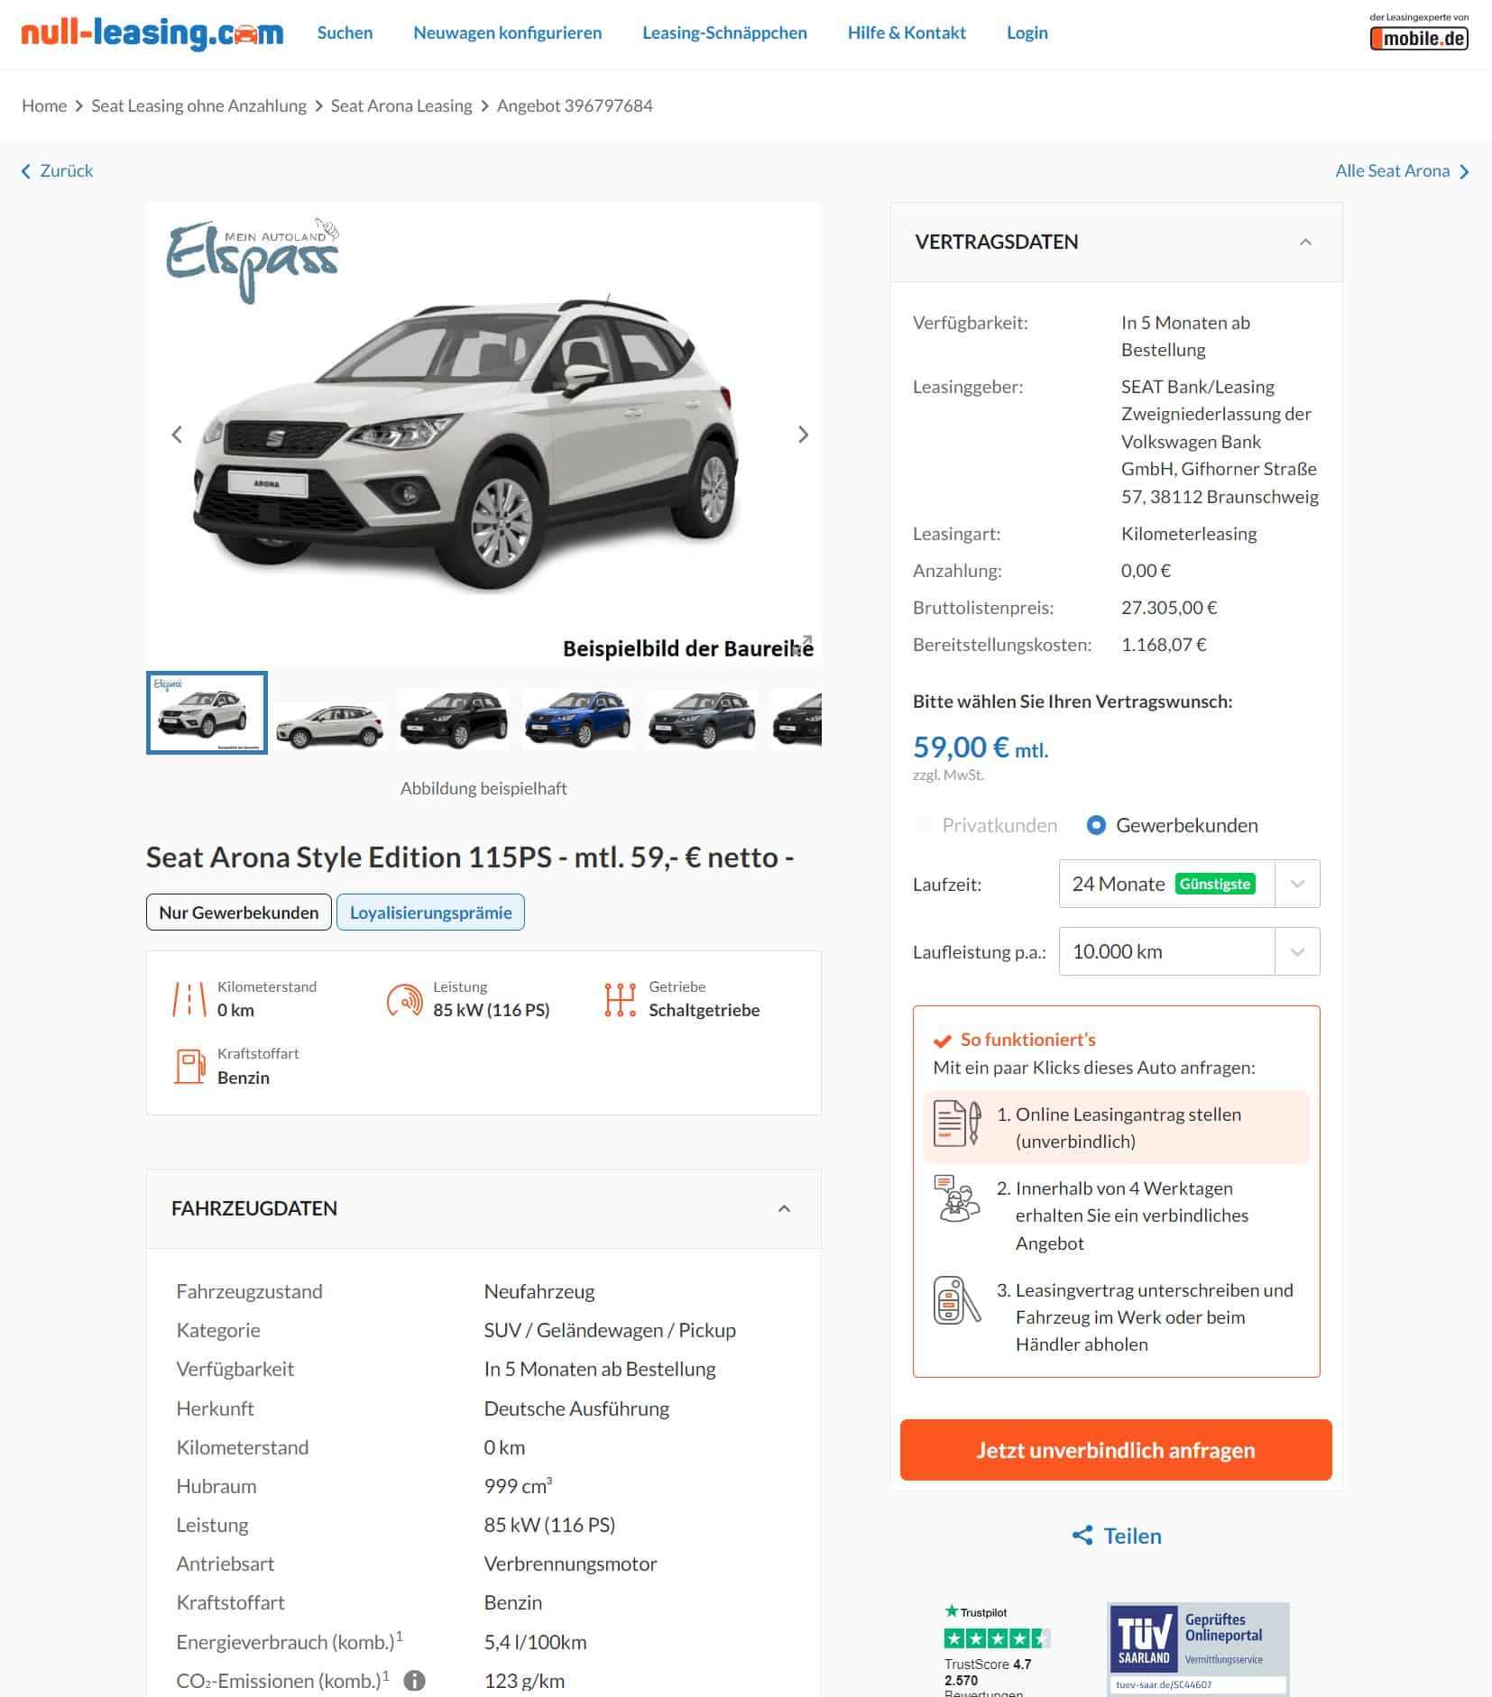1492x1697 pixels.
Task: Show the previous car image arrow
Action: 177,435
